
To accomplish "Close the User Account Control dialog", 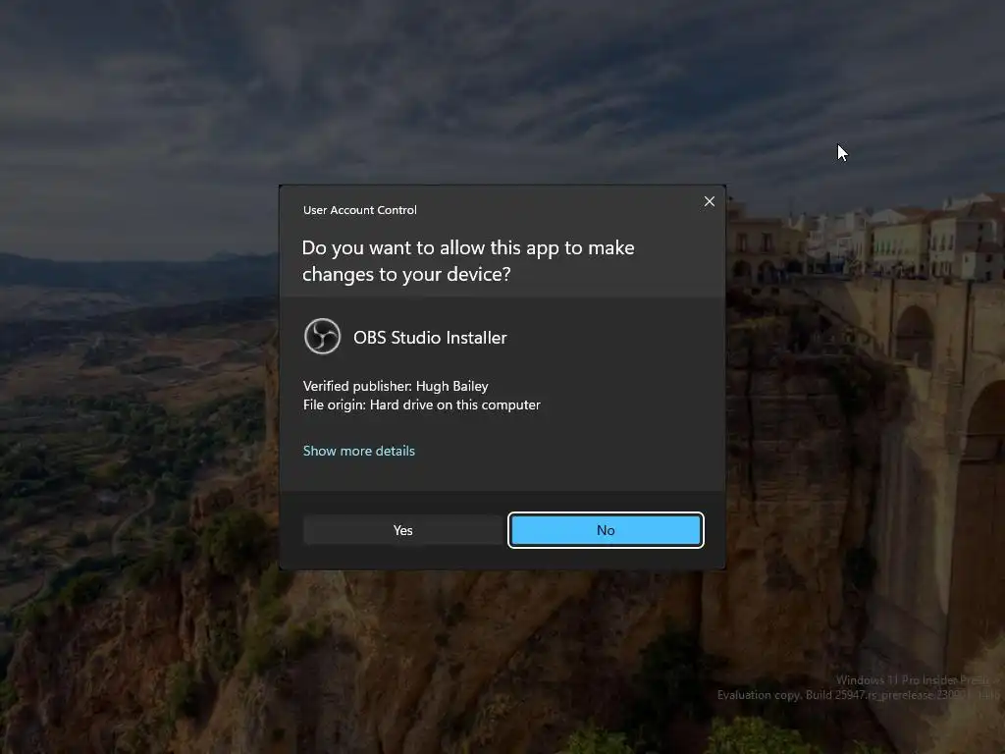I will (709, 201).
